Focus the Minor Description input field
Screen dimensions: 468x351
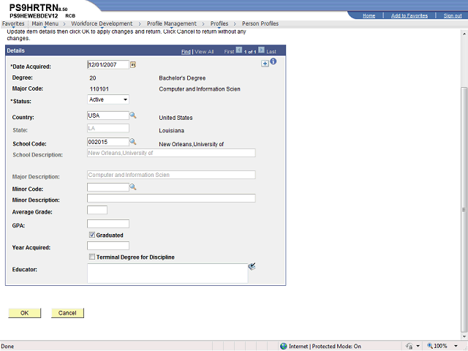pyautogui.click(x=171, y=198)
